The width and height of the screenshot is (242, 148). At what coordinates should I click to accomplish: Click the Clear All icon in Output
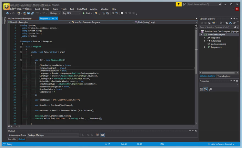[97, 135]
